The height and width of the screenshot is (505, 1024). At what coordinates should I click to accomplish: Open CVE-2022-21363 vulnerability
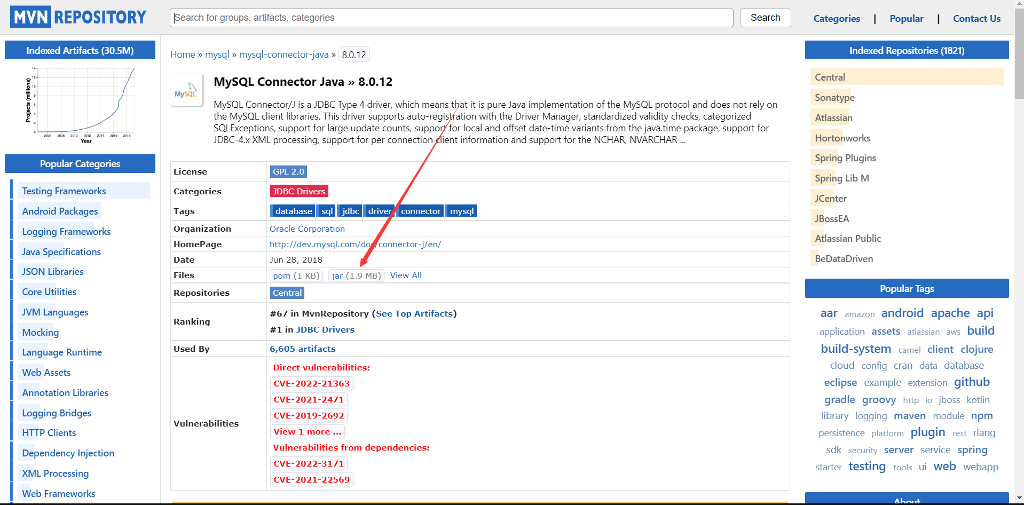(312, 383)
